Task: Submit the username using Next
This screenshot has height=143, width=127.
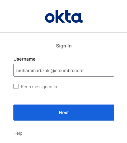Action: pyautogui.click(x=64, y=113)
